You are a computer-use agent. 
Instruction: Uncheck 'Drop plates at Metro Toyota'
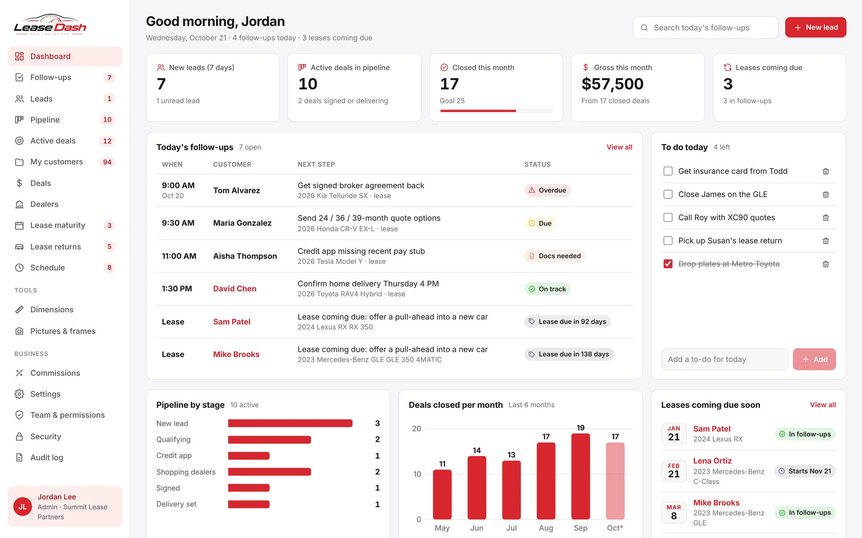668,264
